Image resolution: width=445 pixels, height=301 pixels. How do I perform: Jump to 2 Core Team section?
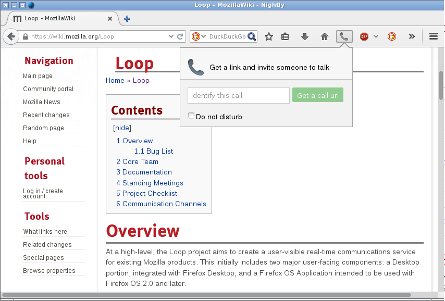point(138,162)
